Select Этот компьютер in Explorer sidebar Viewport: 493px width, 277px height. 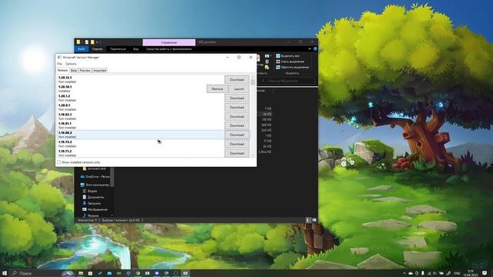tap(95, 185)
